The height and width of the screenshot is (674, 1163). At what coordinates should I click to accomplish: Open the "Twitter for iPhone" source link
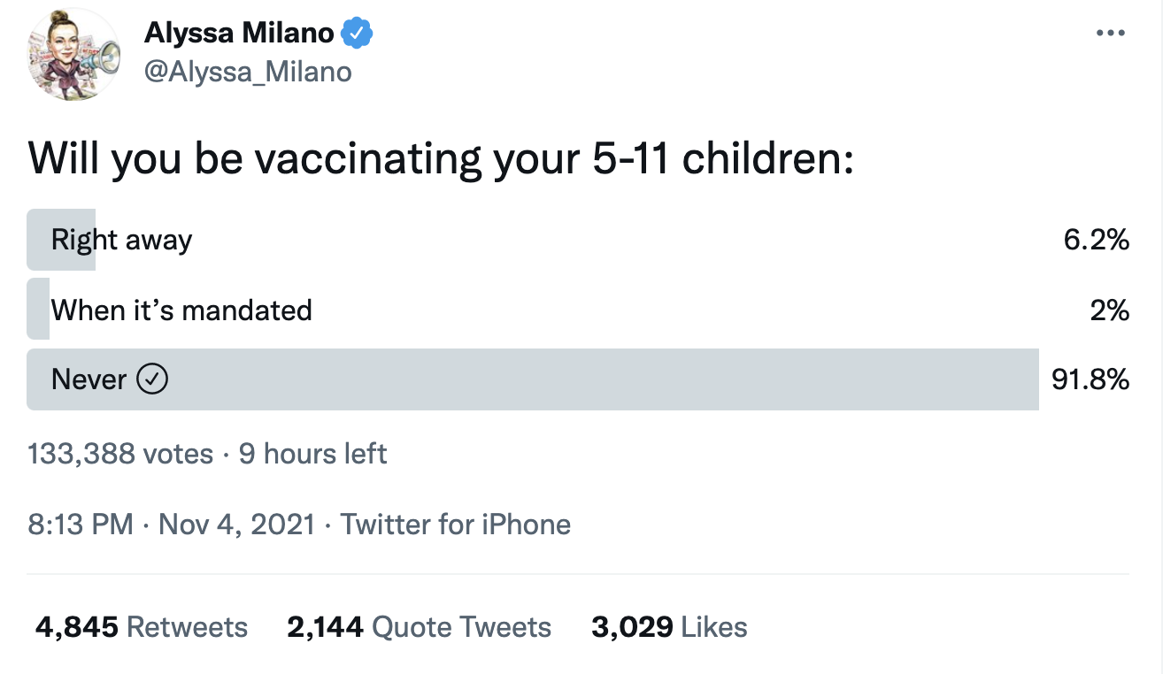point(456,524)
